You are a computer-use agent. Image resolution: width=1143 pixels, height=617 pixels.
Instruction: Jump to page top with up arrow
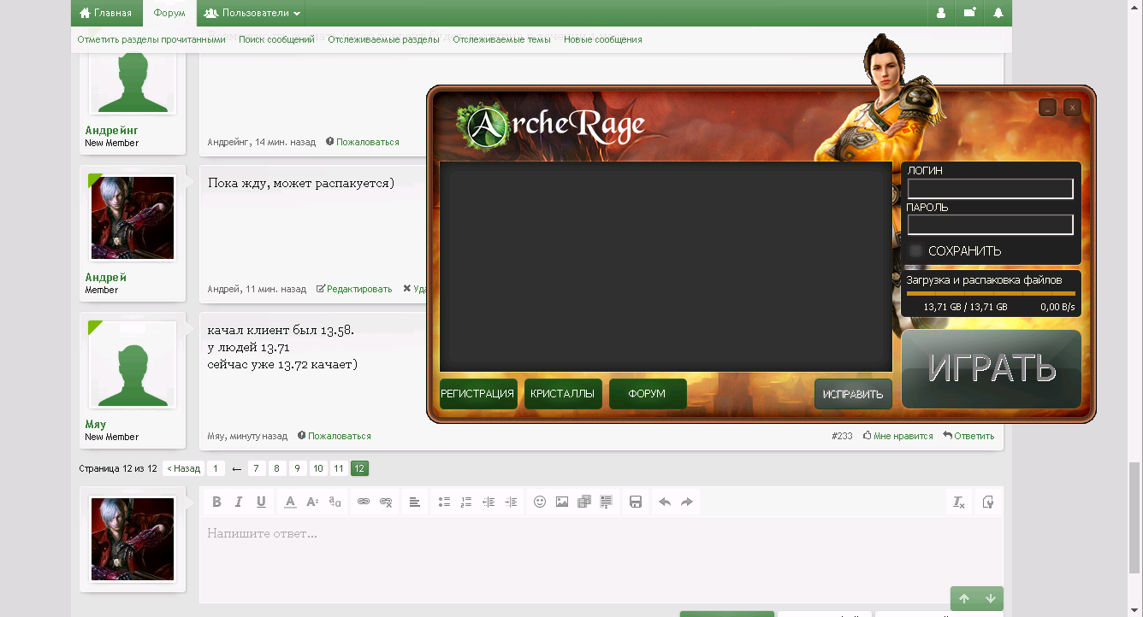point(964,598)
